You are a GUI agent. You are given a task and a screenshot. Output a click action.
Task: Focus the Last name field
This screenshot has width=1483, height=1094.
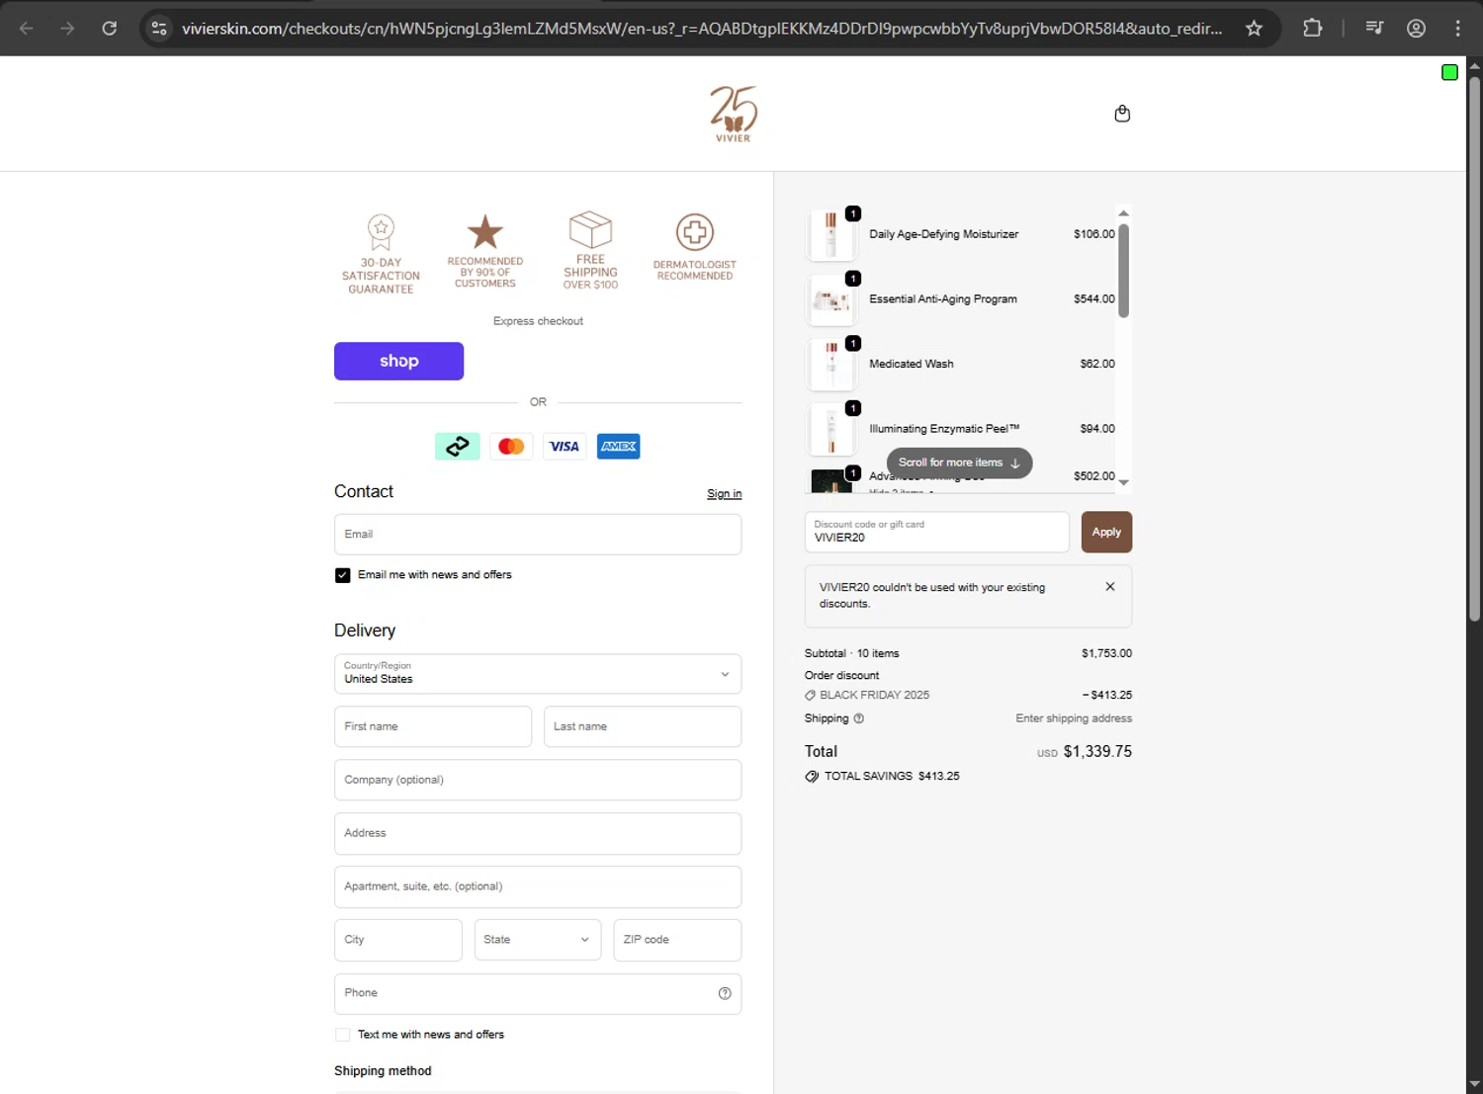click(643, 726)
